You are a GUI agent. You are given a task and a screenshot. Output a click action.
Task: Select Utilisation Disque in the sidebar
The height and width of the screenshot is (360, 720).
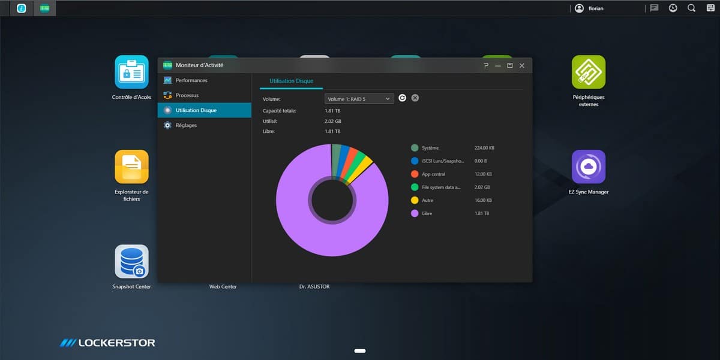pos(204,110)
